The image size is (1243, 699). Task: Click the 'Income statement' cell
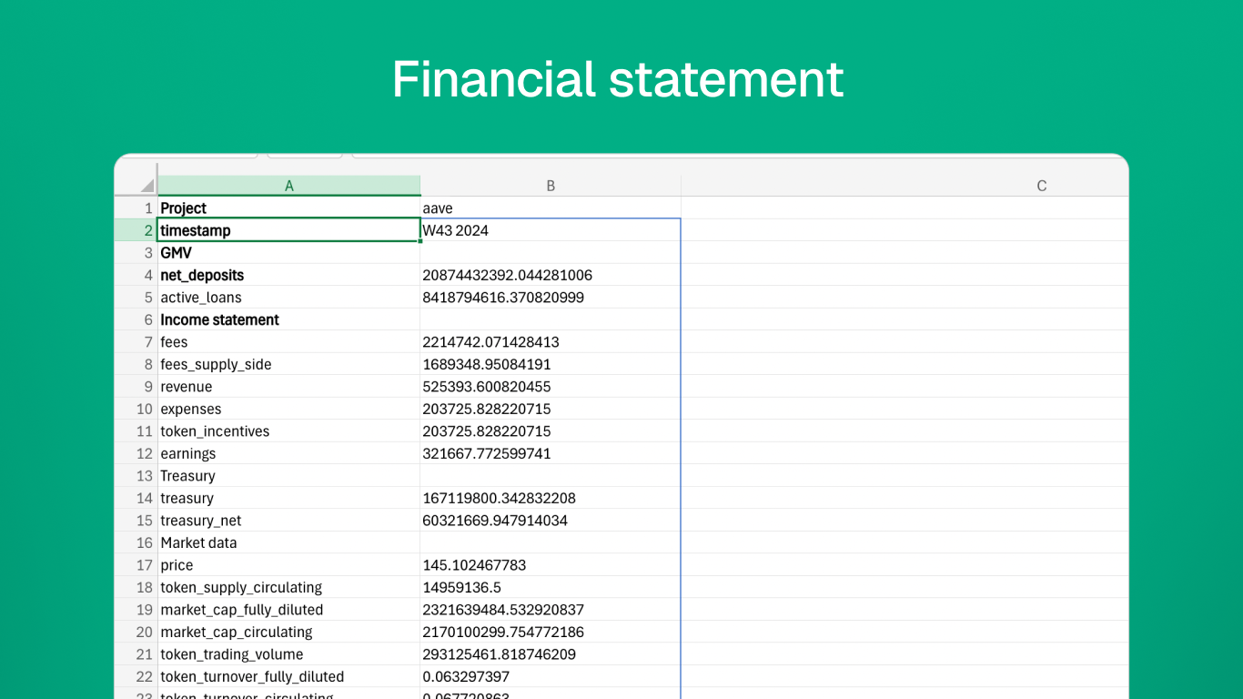(x=289, y=319)
